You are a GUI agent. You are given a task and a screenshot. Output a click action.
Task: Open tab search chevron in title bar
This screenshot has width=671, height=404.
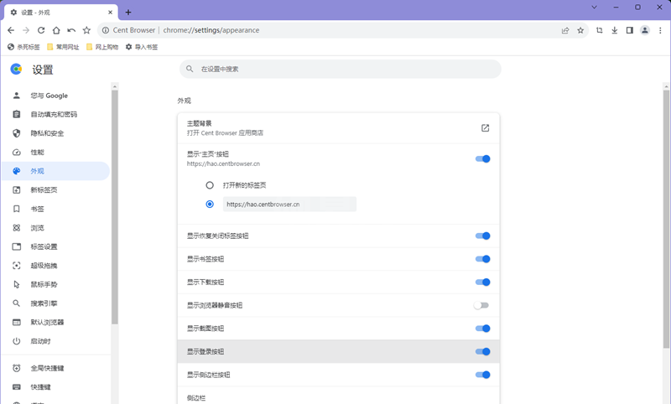(594, 8)
